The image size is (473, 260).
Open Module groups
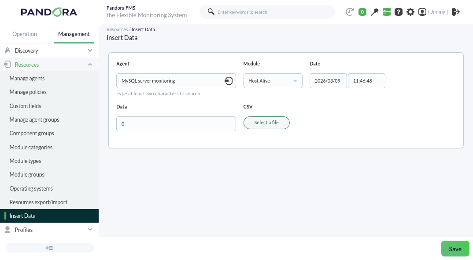point(27,174)
